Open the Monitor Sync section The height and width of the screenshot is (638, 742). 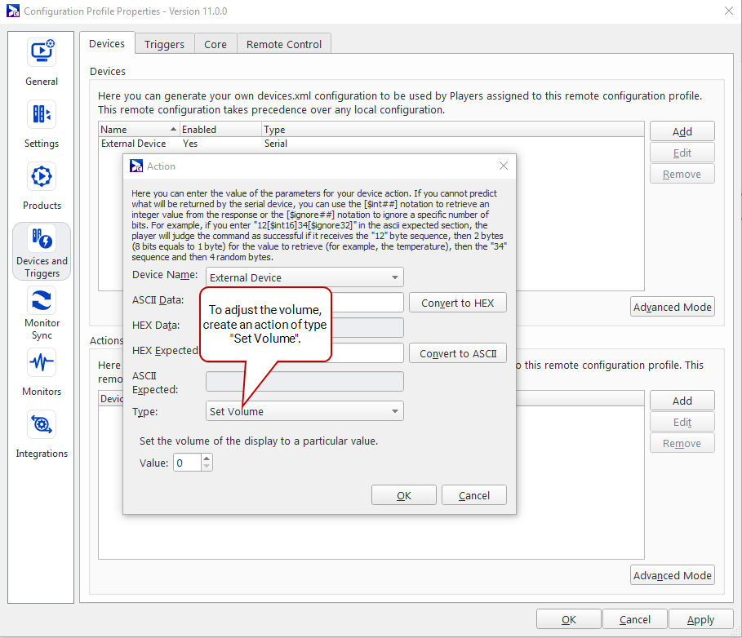click(x=42, y=301)
